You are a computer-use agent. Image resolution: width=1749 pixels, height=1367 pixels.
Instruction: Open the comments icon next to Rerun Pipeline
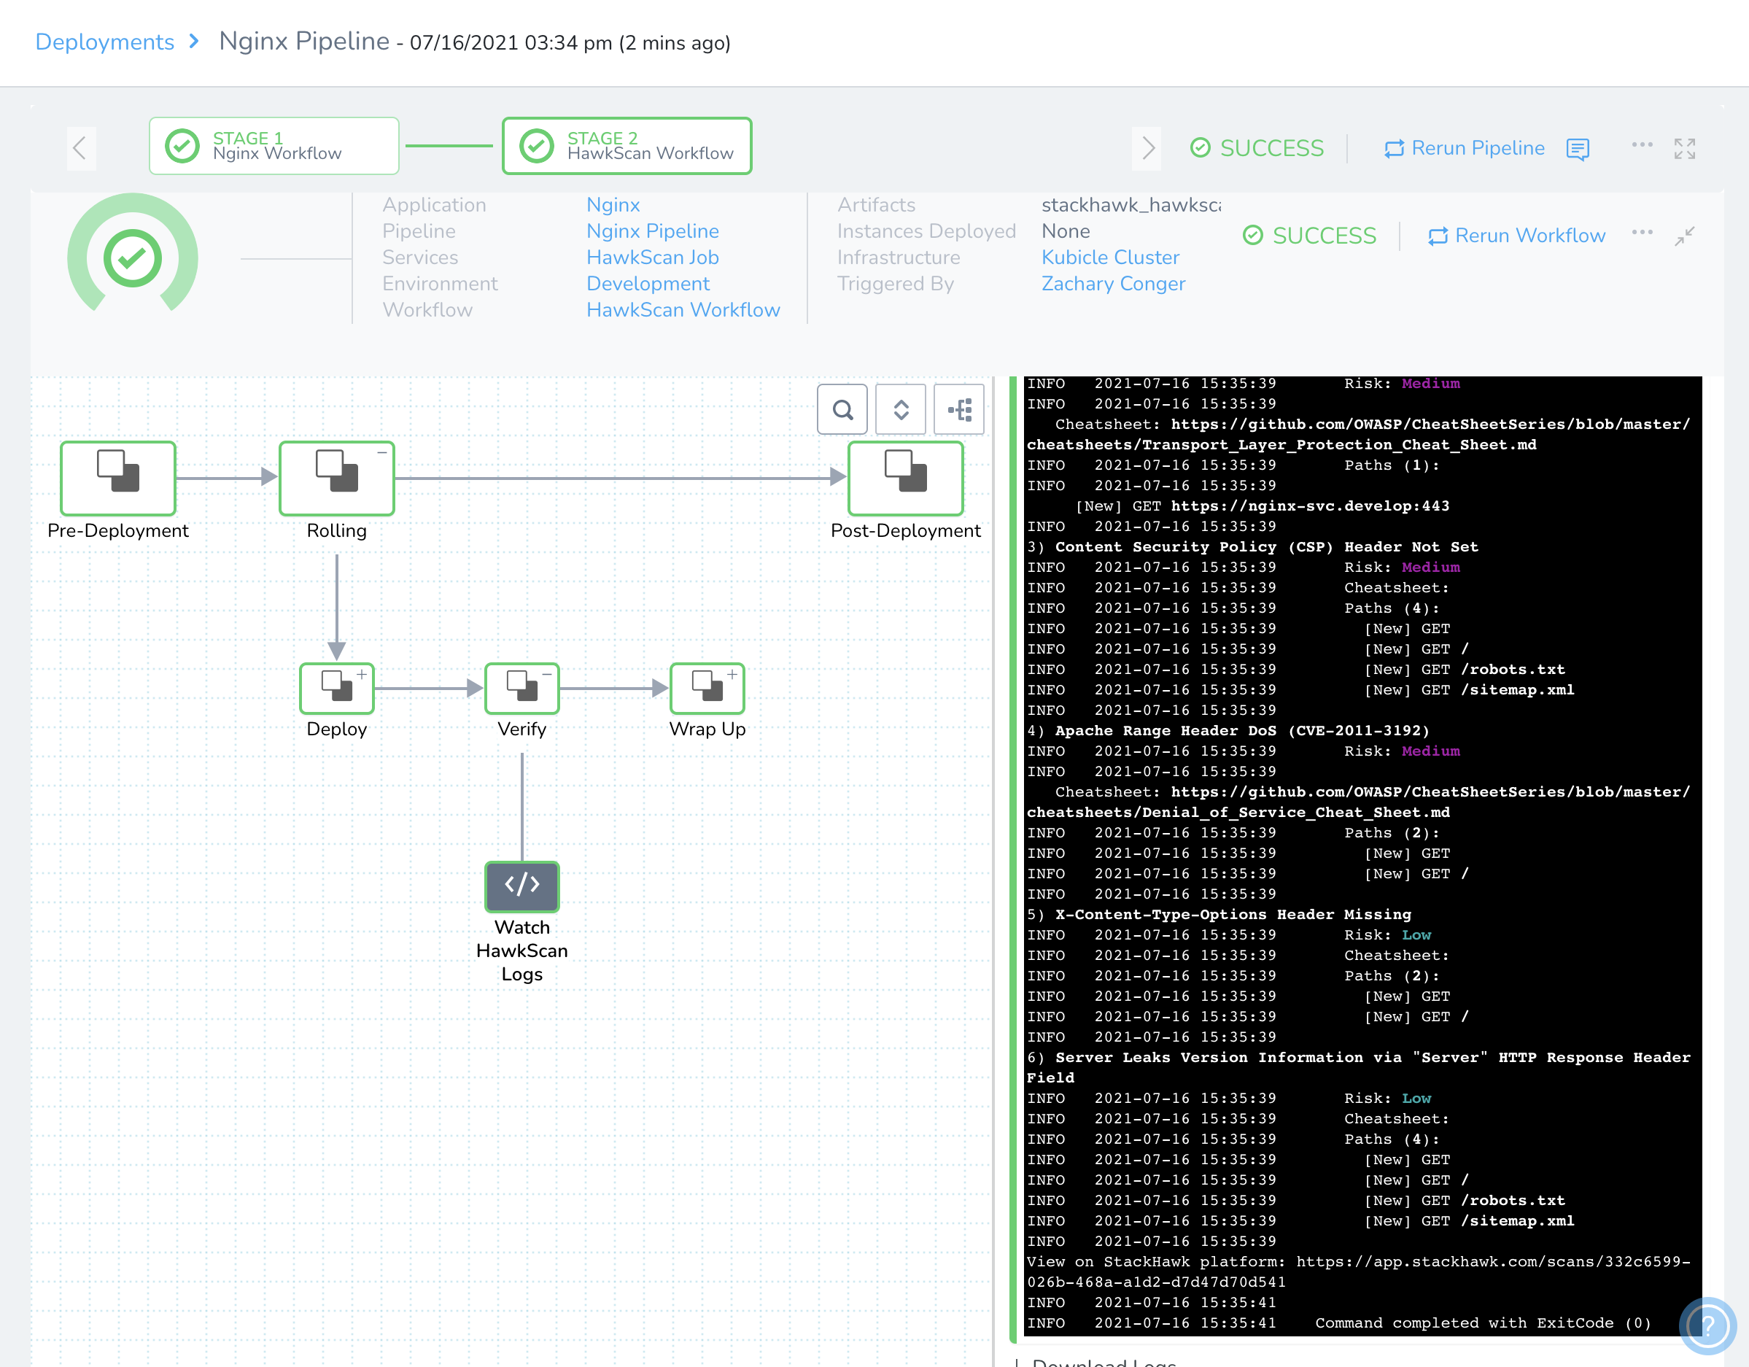pos(1578,149)
